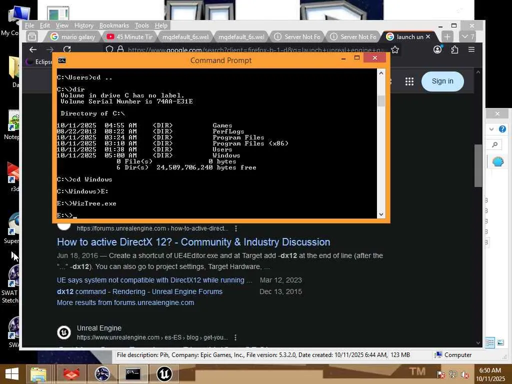Screen dimensions: 512x384
Task: Open Firefox File menu
Action: (29, 25)
